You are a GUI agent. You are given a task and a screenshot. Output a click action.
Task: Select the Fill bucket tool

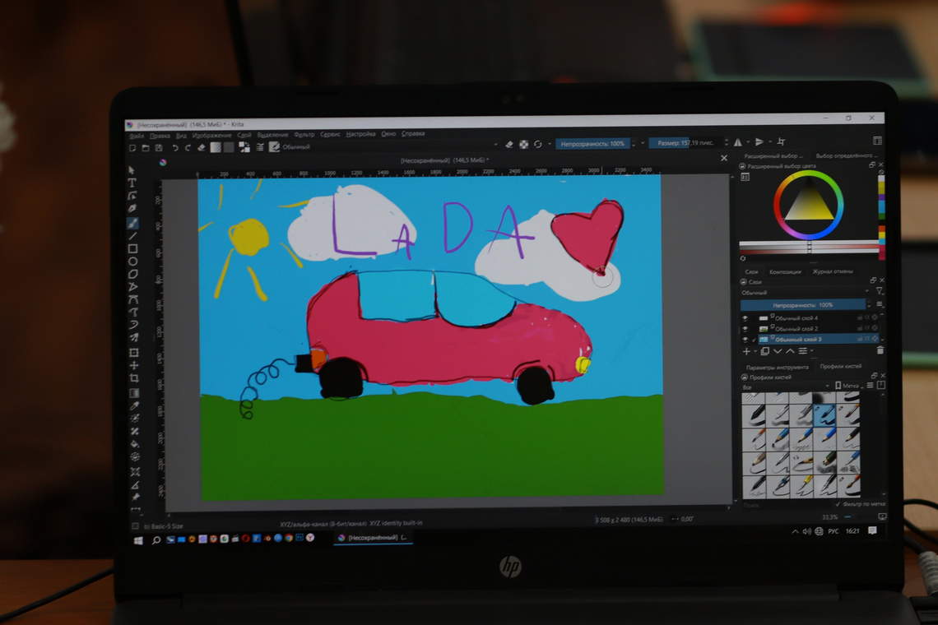(135, 444)
